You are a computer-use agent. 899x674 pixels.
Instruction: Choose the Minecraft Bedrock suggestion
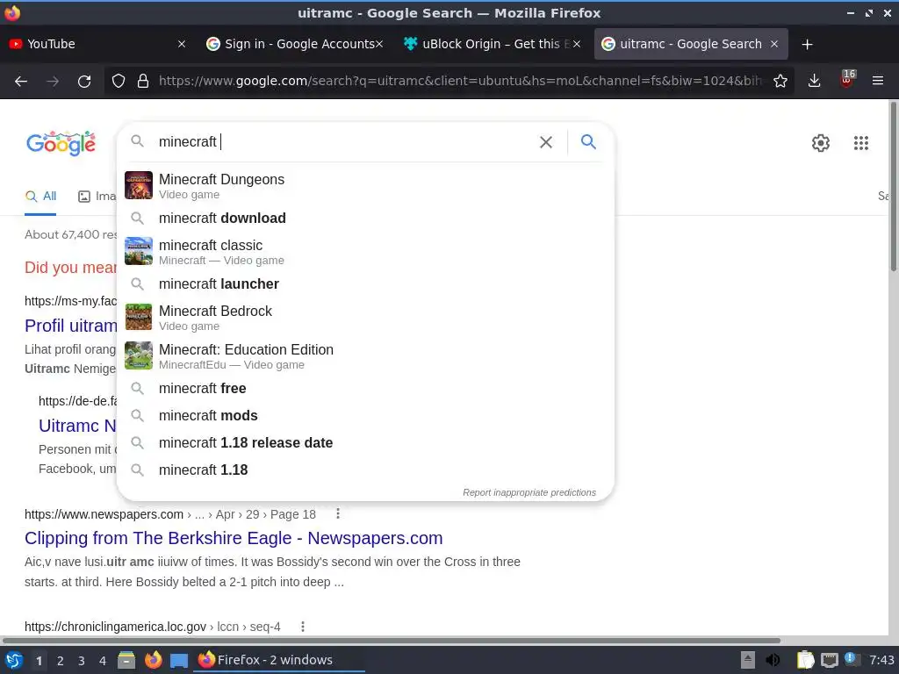click(365, 318)
